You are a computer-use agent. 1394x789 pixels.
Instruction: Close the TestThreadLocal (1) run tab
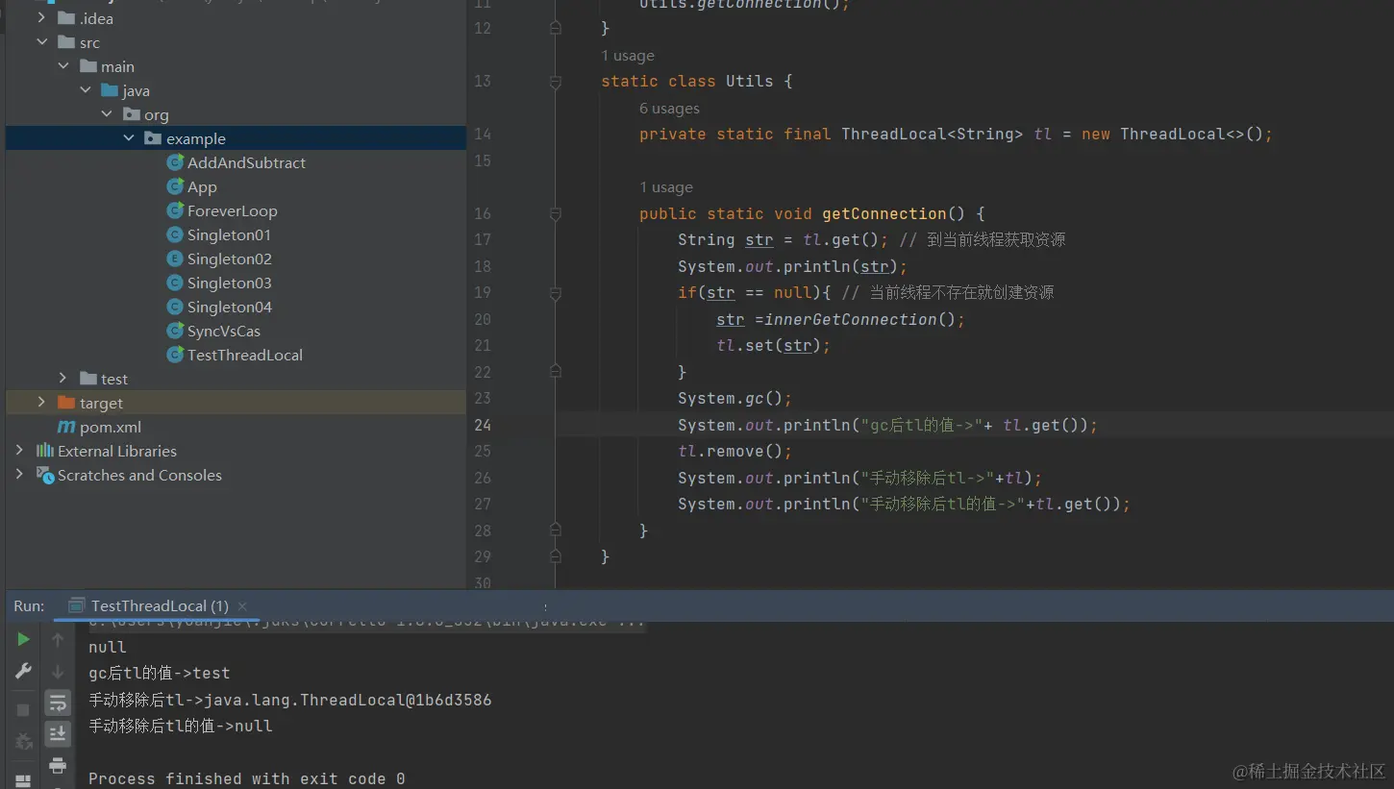[x=242, y=605]
